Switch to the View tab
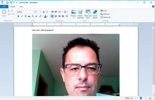The width and height of the screenshot is (155, 100). [x=21, y=7]
